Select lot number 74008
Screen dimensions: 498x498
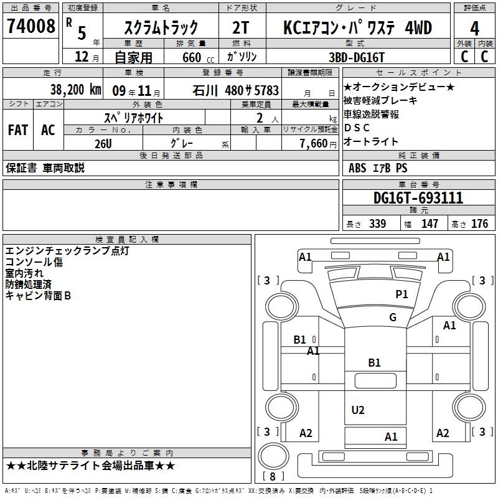point(31,26)
